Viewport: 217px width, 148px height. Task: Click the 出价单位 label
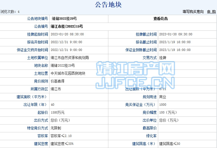point(149,120)
